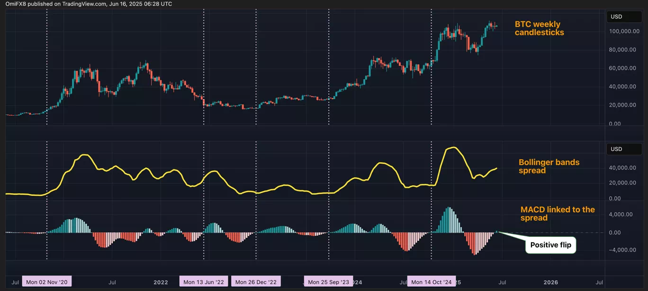The height and width of the screenshot is (291, 648).
Task: Select the 'Positive flip' callout annotation
Action: [x=550, y=245]
